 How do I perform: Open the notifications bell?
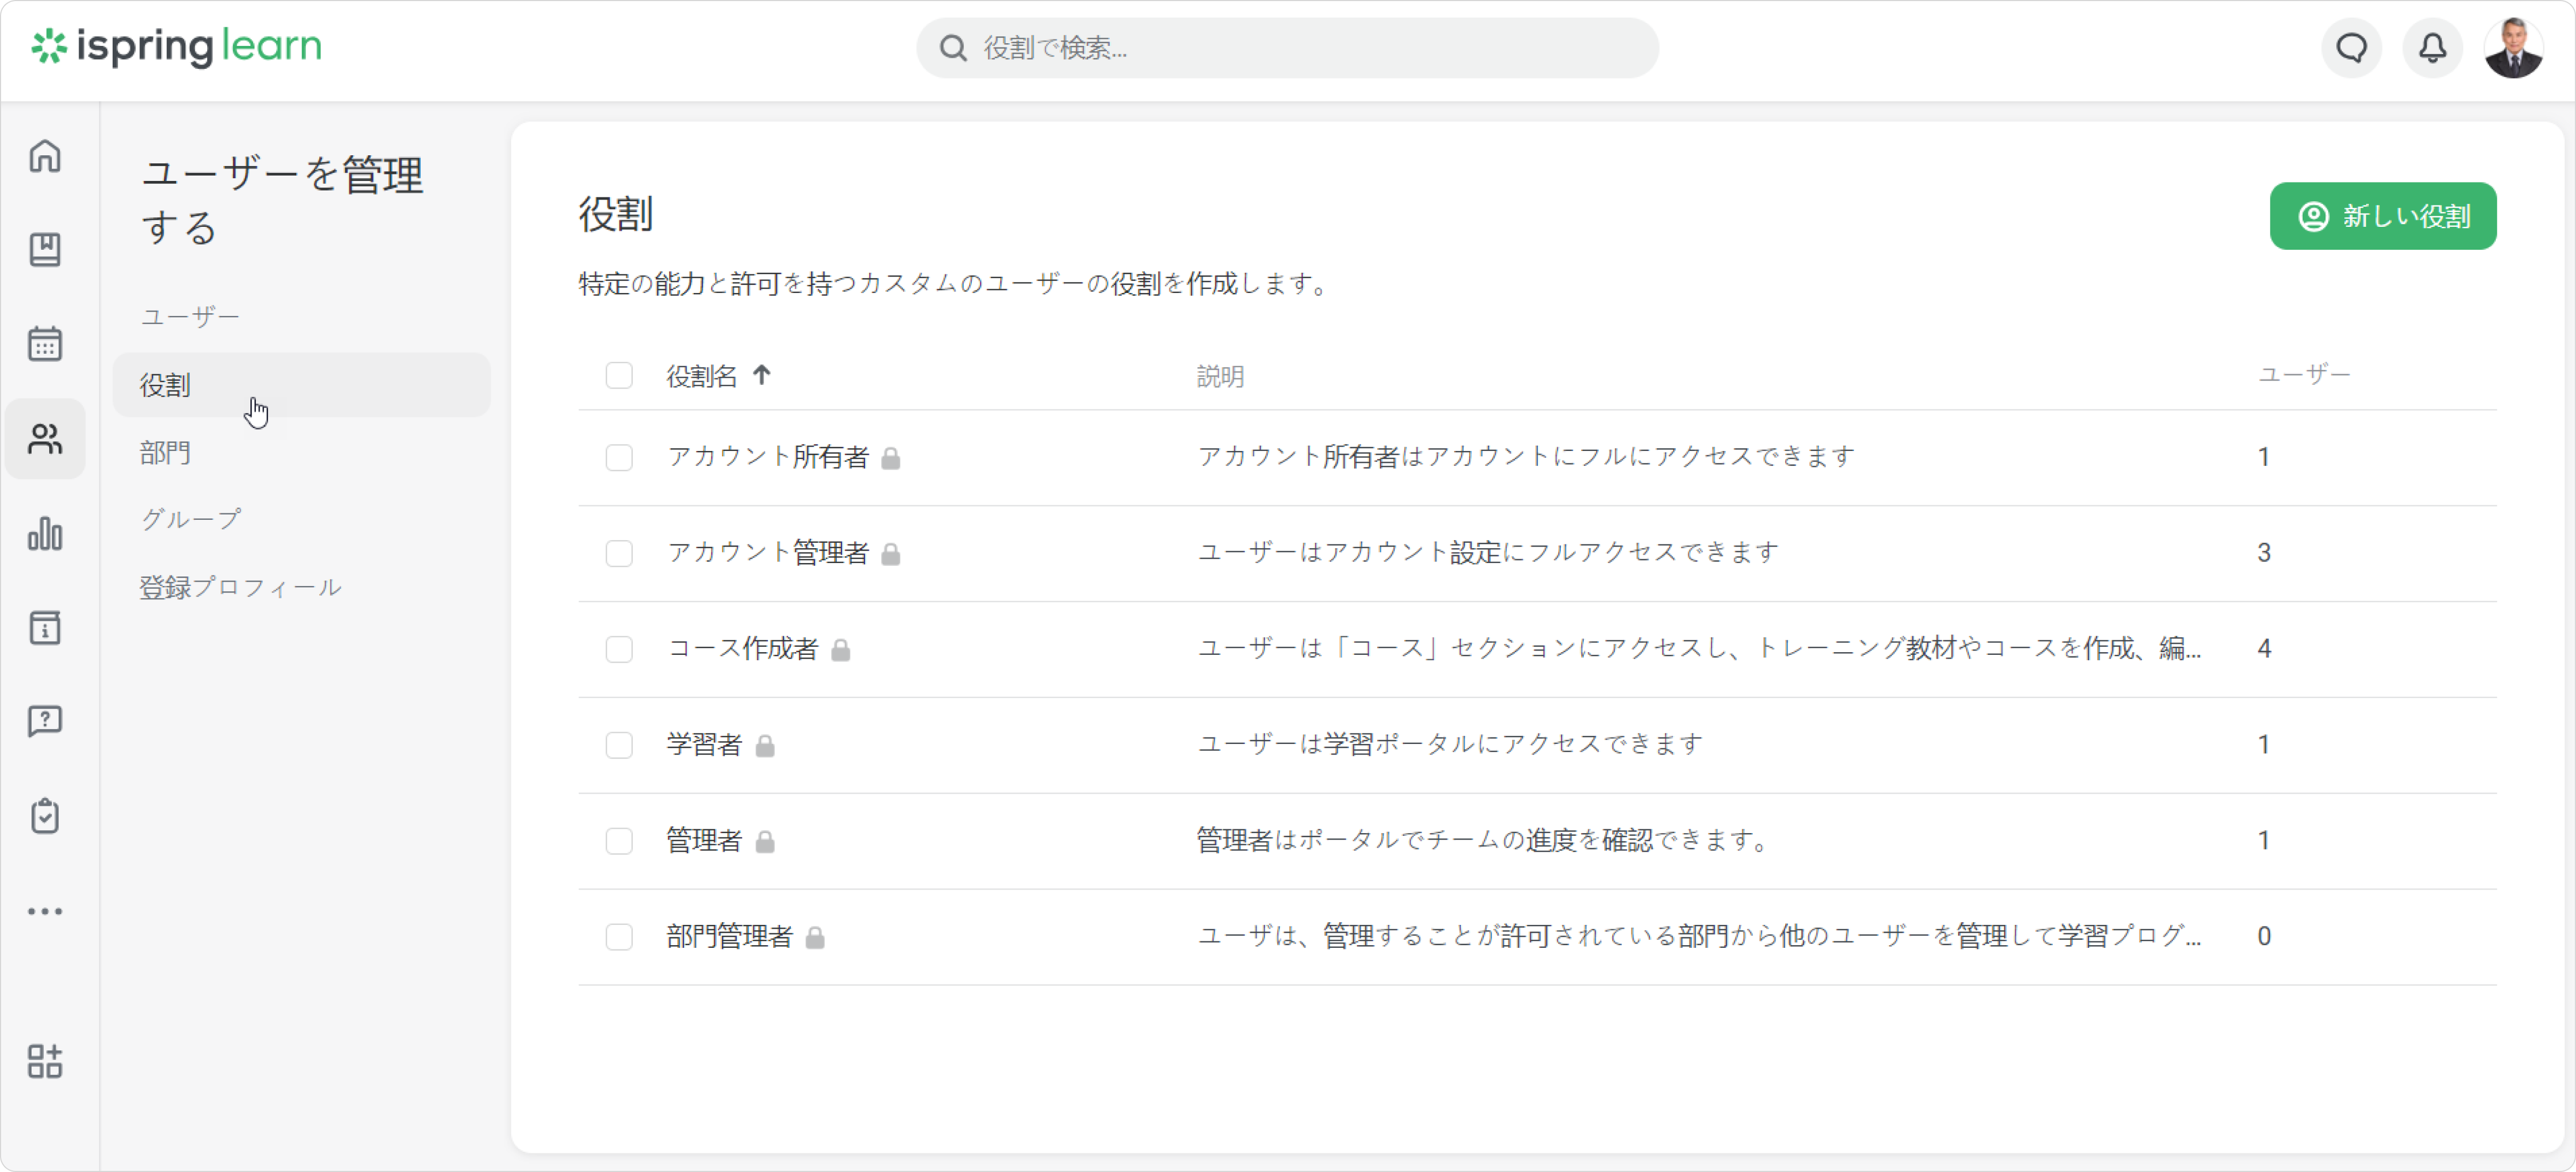(x=2433, y=47)
